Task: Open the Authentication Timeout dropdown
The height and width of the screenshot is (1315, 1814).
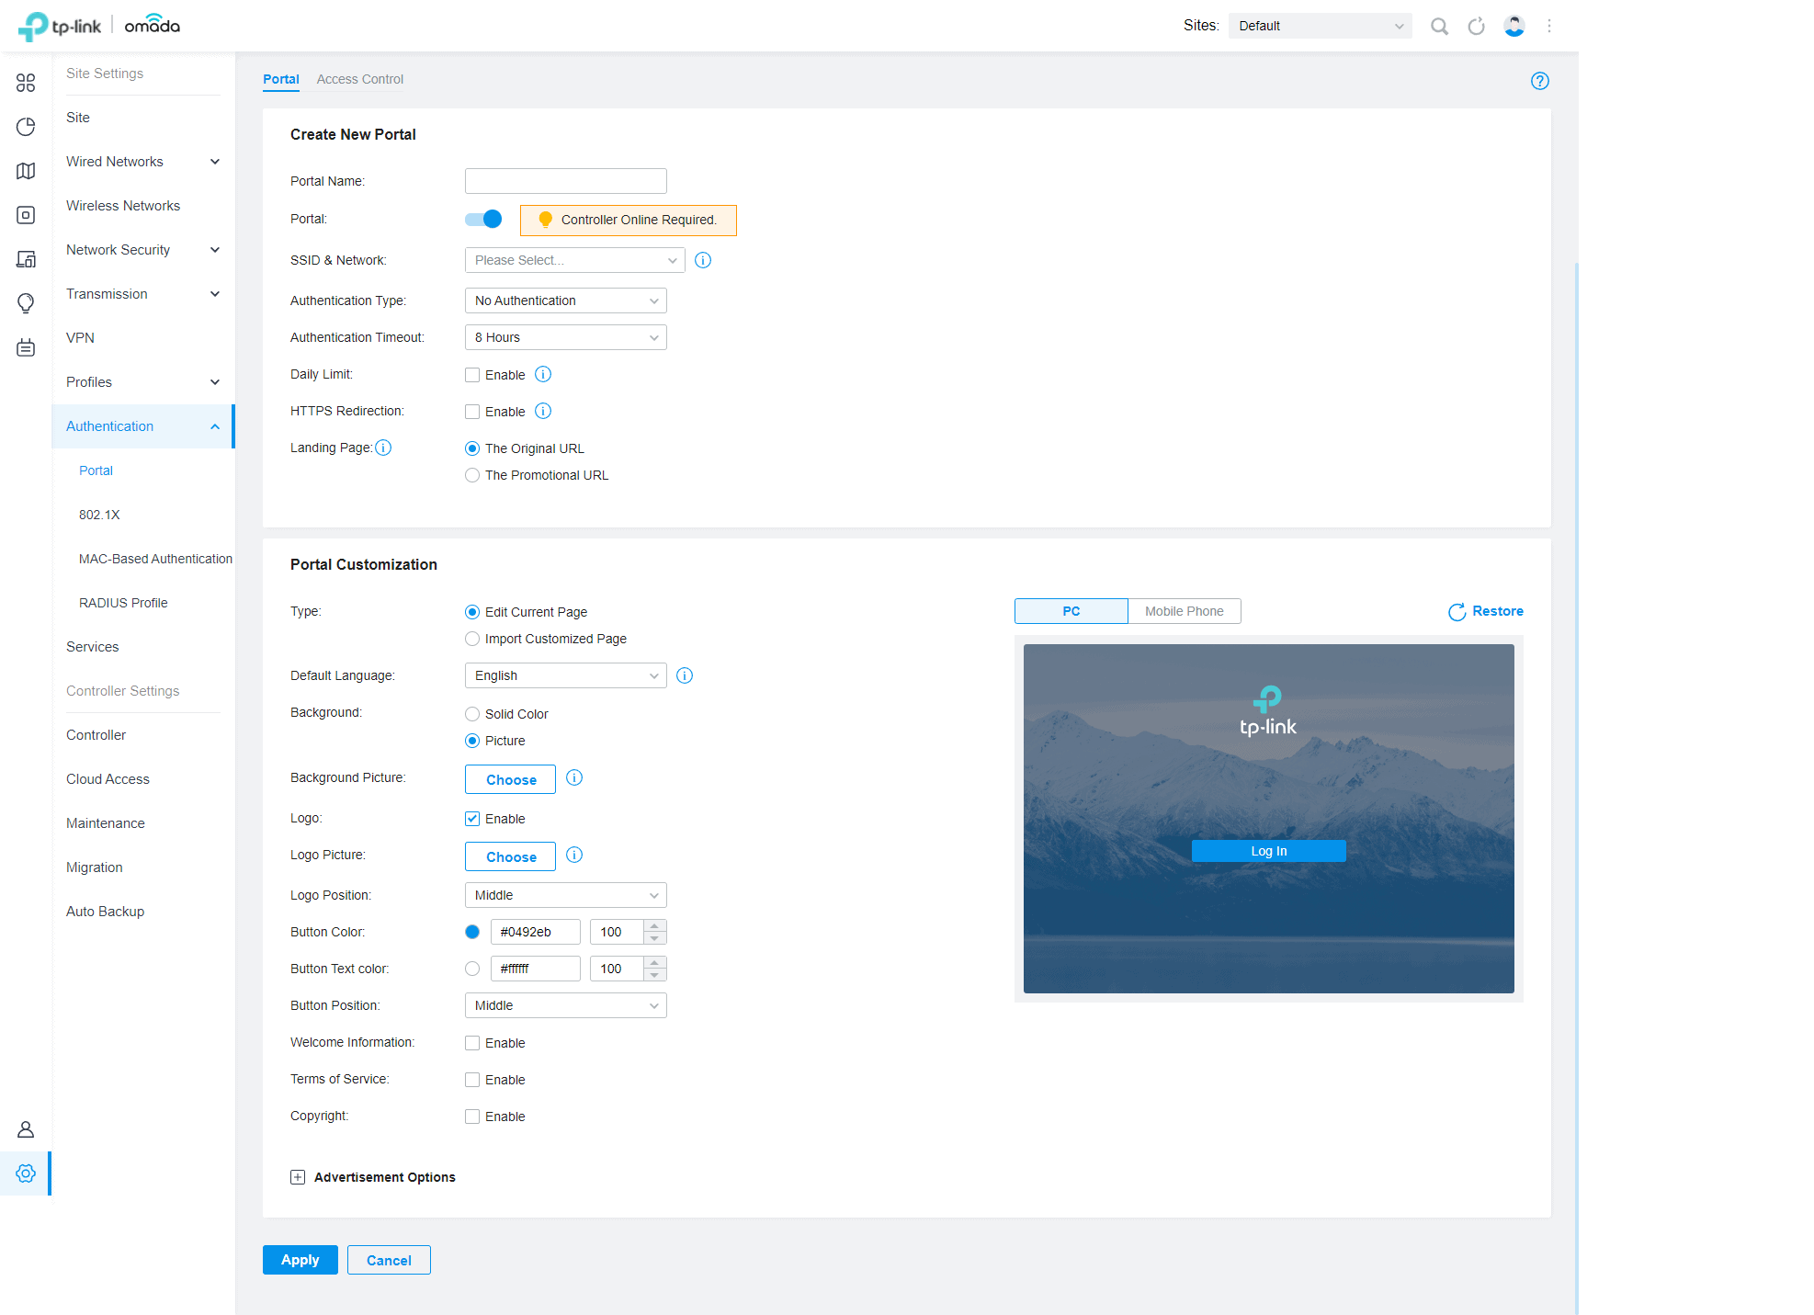Action: [x=566, y=337]
